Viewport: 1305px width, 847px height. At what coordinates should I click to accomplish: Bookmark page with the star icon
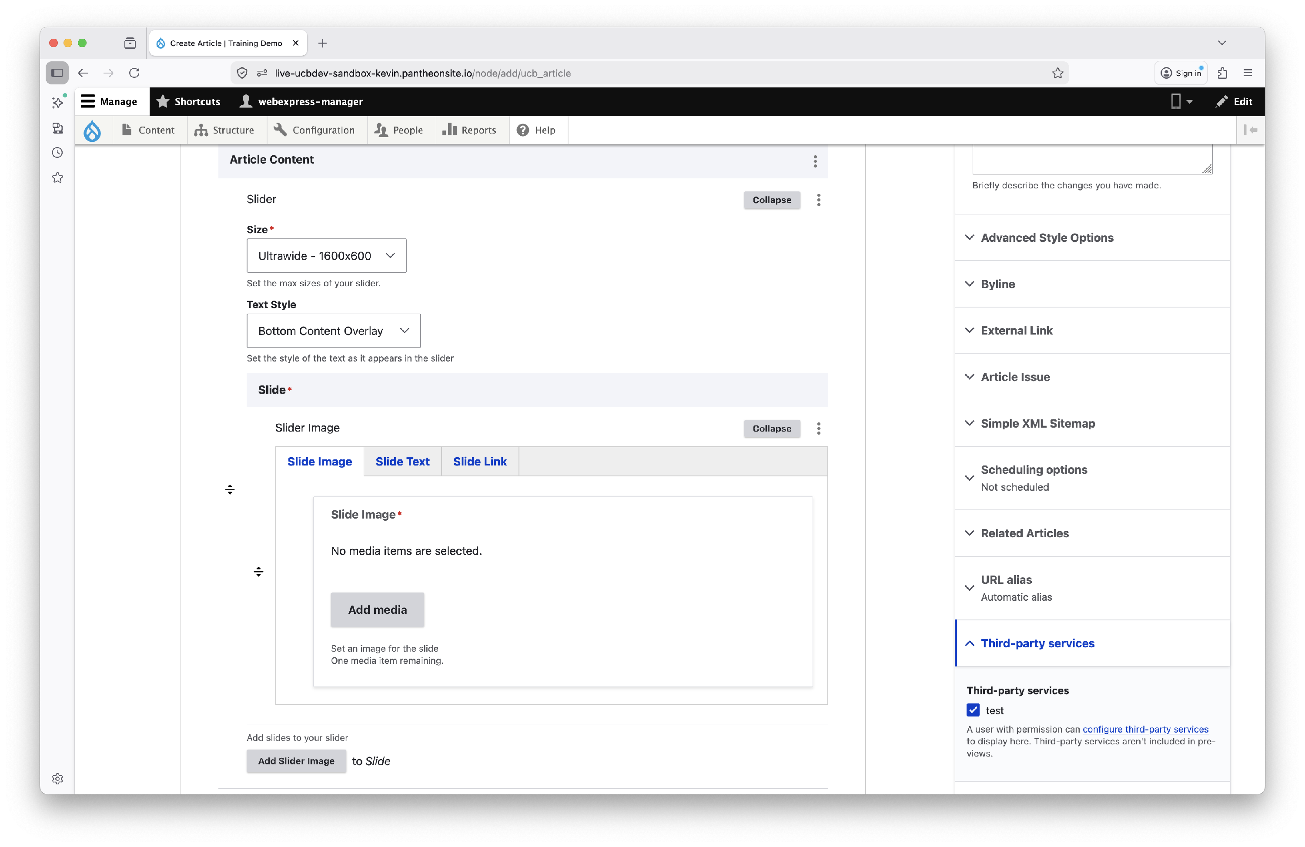click(1057, 73)
